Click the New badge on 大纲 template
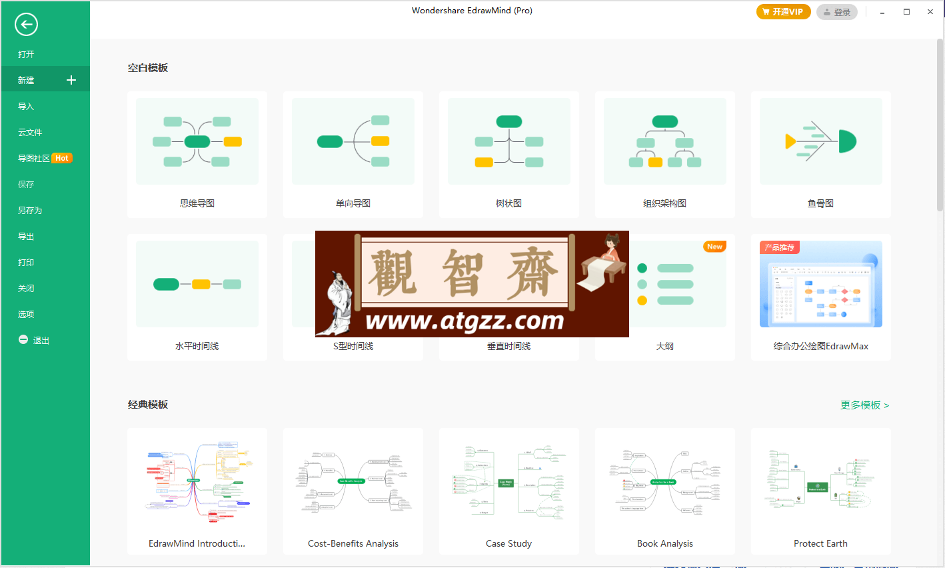Screen dimensions: 945x568 point(714,247)
